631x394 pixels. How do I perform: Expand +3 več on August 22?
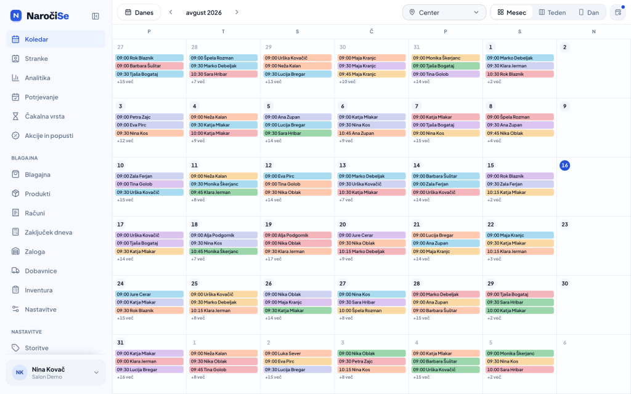click(494, 259)
